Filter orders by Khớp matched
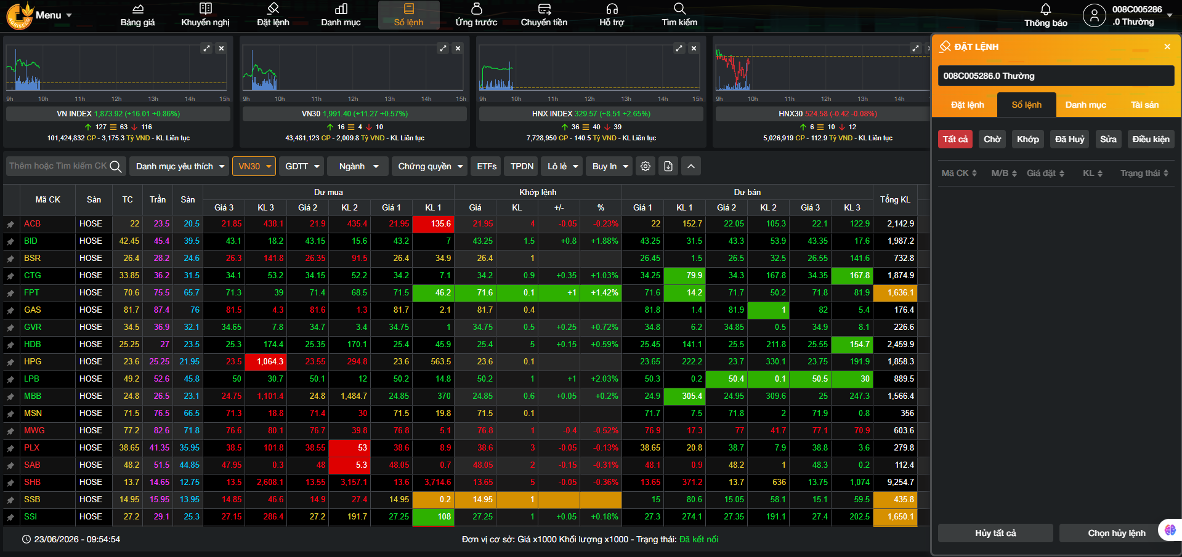Viewport: 1182px width, 557px height. [x=1027, y=139]
